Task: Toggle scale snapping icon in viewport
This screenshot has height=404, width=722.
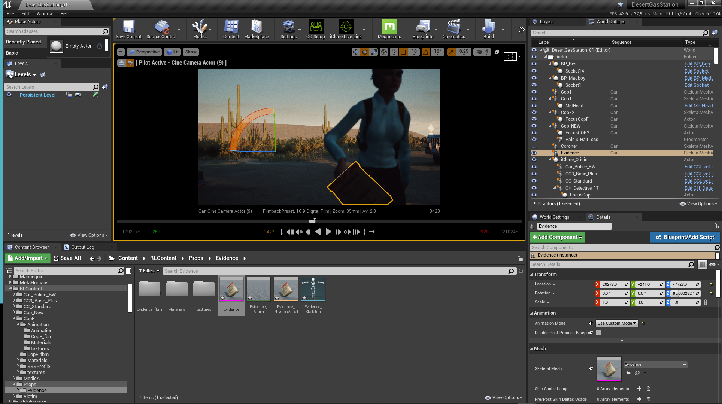Action: click(x=451, y=52)
